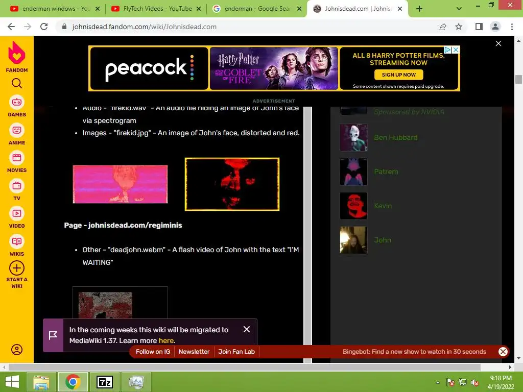Close the Peacock ad via X
This screenshot has width=523, height=392.
(x=456, y=50)
